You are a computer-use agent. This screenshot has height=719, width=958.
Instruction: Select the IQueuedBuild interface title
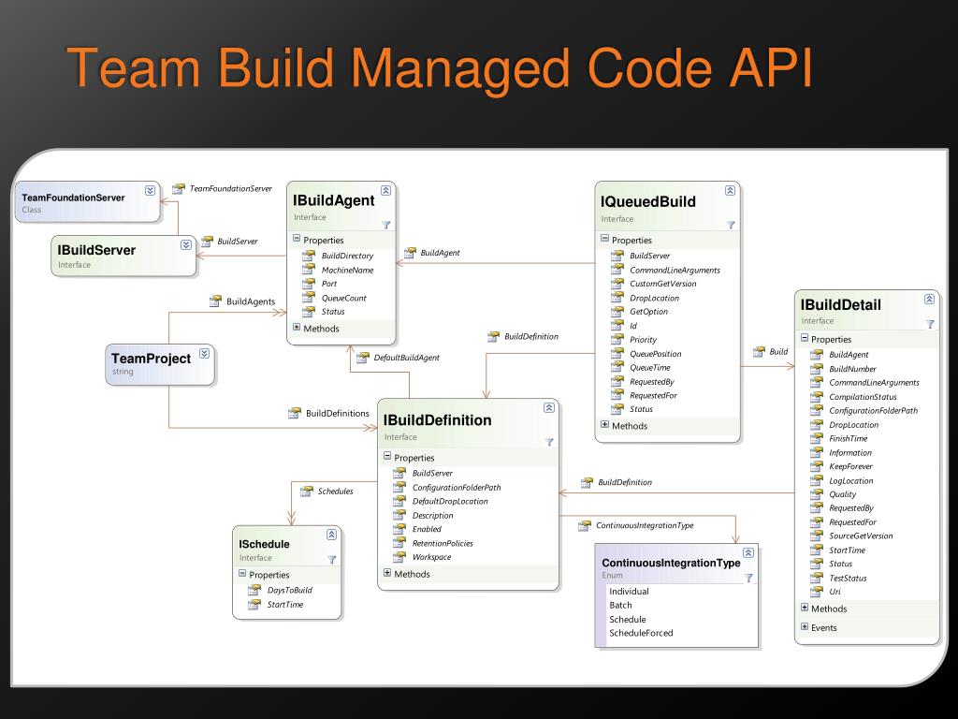tap(647, 202)
